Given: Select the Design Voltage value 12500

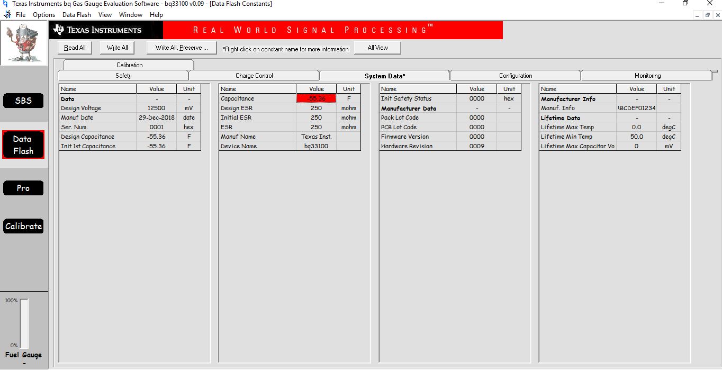Looking at the screenshot, I should point(156,108).
